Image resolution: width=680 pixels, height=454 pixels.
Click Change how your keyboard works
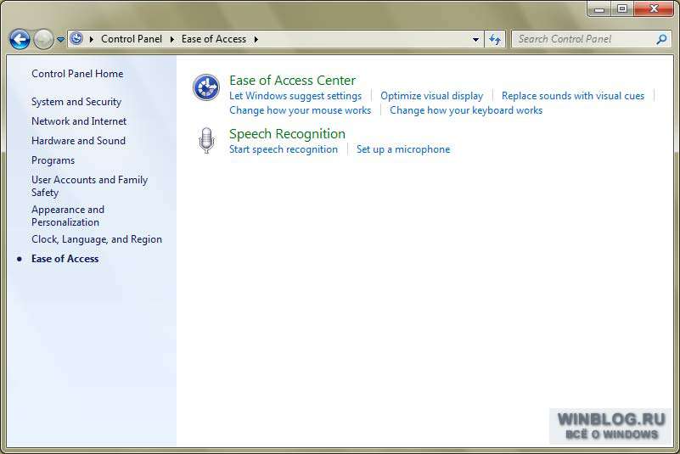point(466,110)
